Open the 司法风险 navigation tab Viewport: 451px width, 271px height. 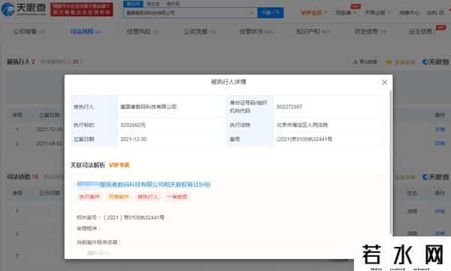(x=86, y=32)
